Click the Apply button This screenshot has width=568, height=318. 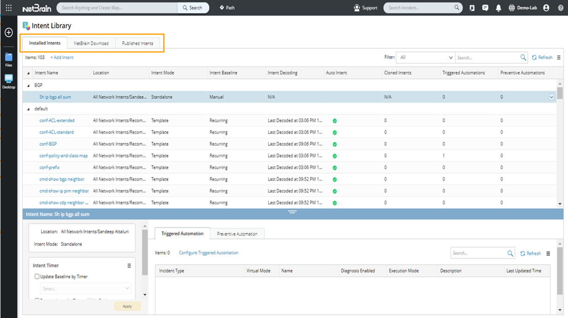click(127, 306)
